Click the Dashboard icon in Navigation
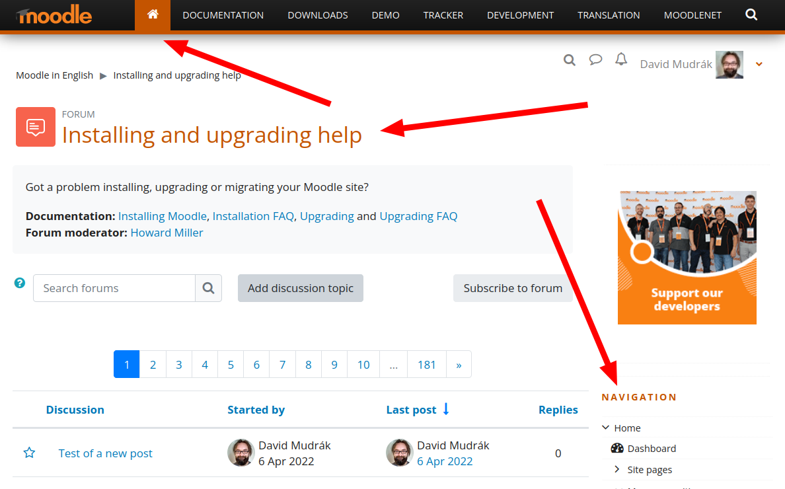Image resolution: width=785 pixels, height=489 pixels. (x=617, y=449)
